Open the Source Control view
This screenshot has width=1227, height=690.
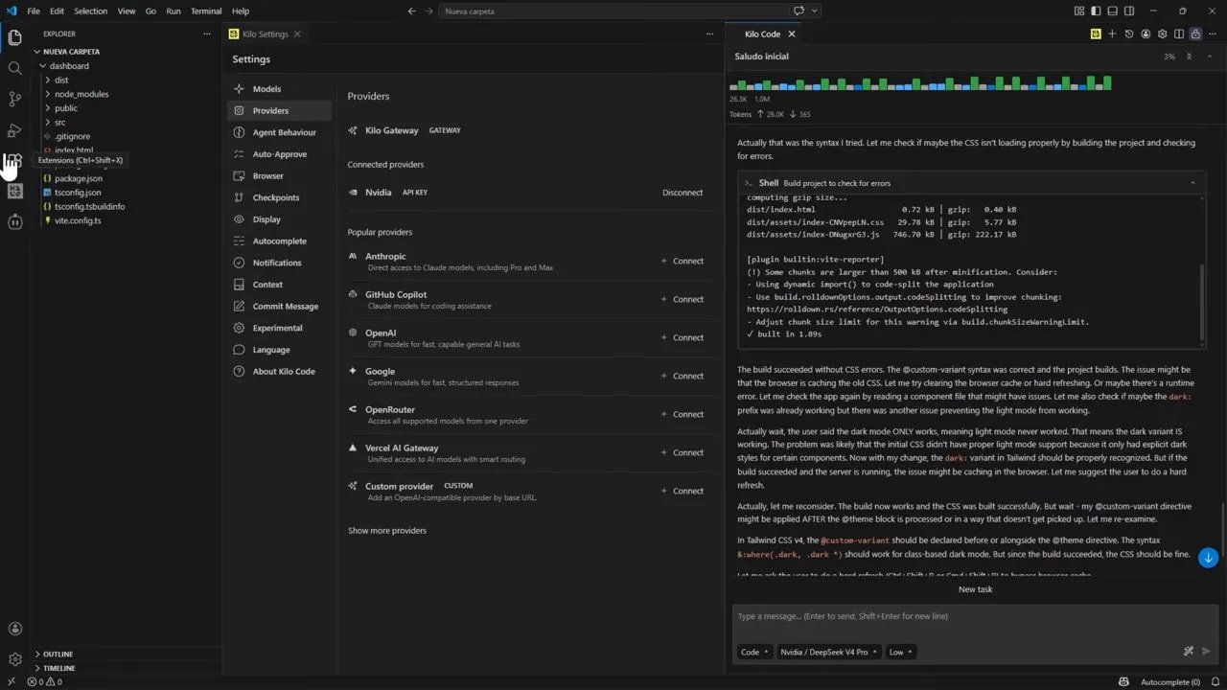[14, 99]
